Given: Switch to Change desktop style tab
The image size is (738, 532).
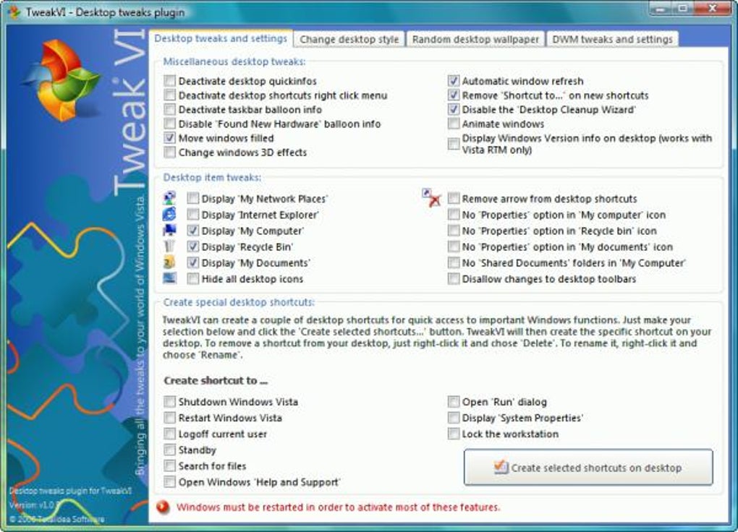Looking at the screenshot, I should (x=349, y=40).
